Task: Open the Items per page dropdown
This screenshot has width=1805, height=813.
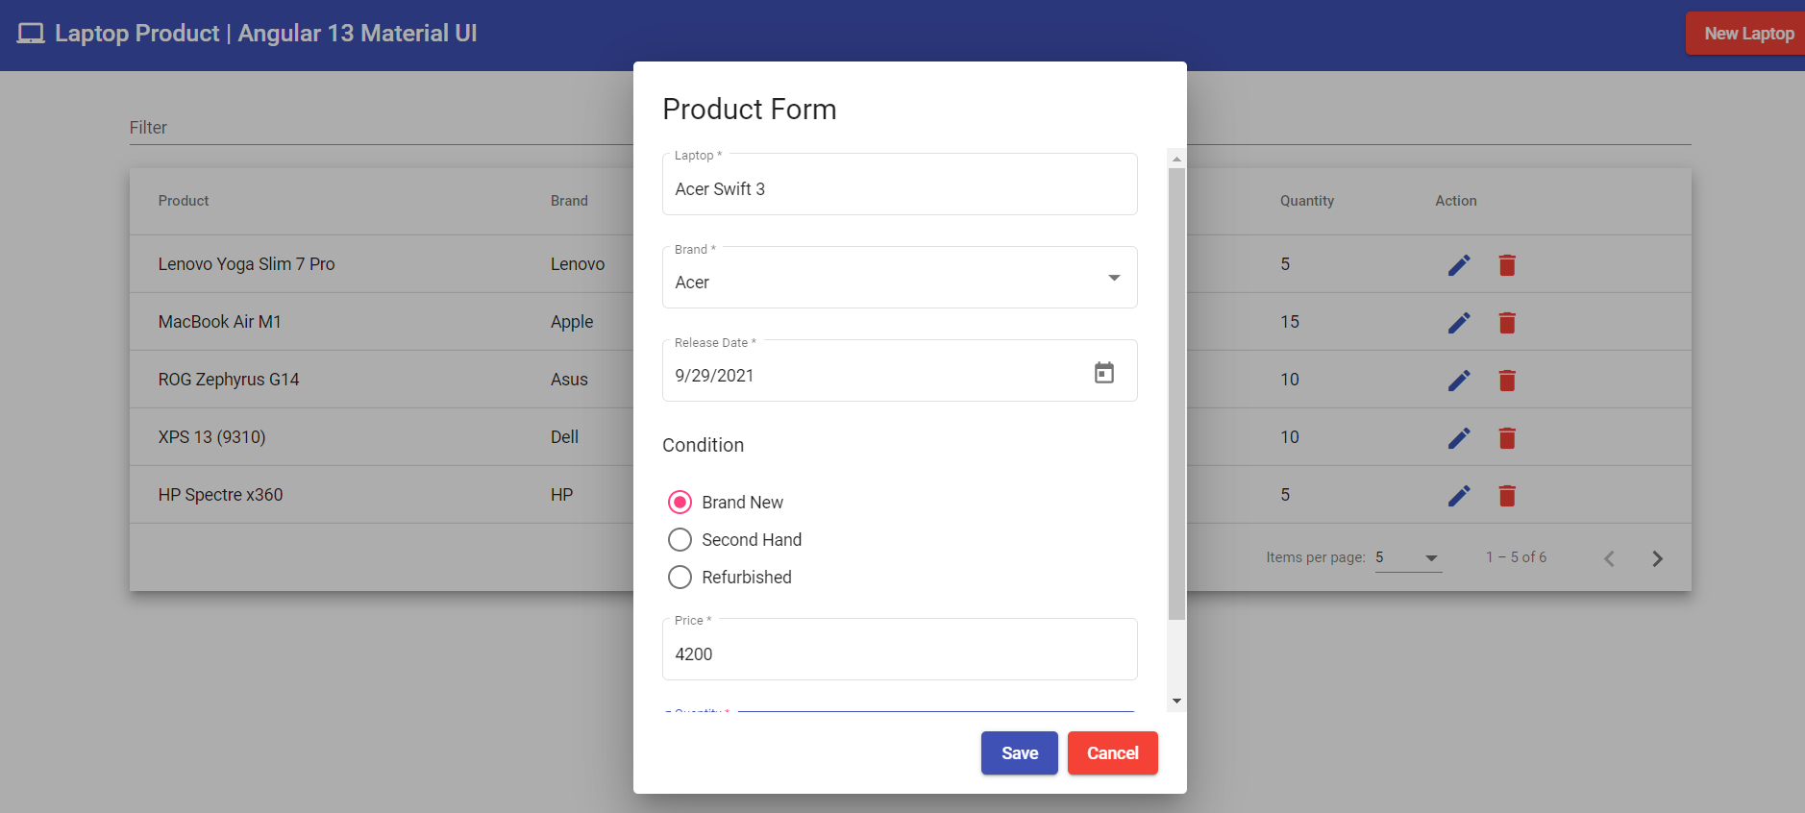Action: point(1408,557)
